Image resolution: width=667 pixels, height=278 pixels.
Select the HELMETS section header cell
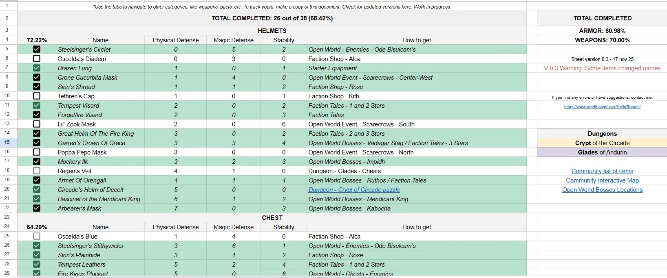click(272, 30)
